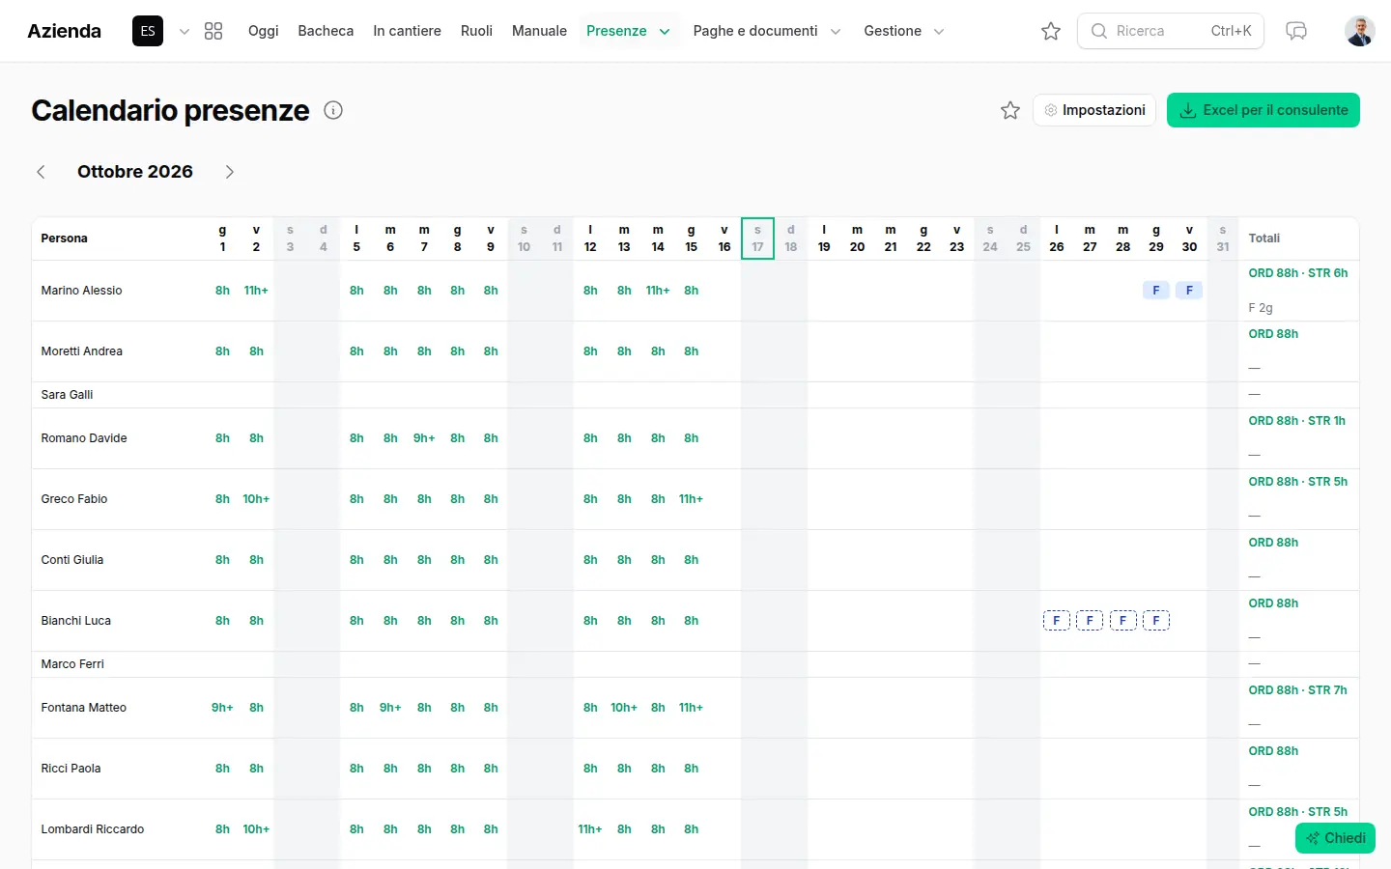Click Marino Alessio's 11h+ on day 2
1391x869 pixels.
[256, 291]
